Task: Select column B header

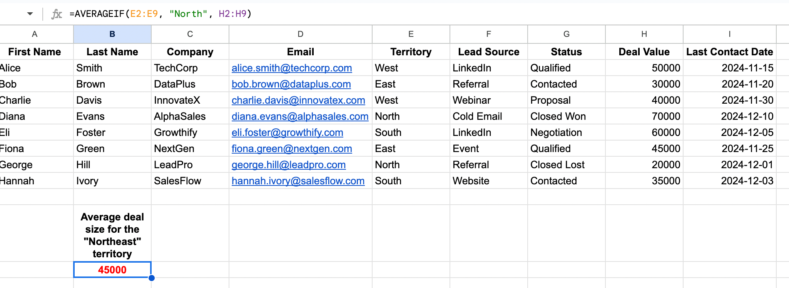Action: click(112, 34)
